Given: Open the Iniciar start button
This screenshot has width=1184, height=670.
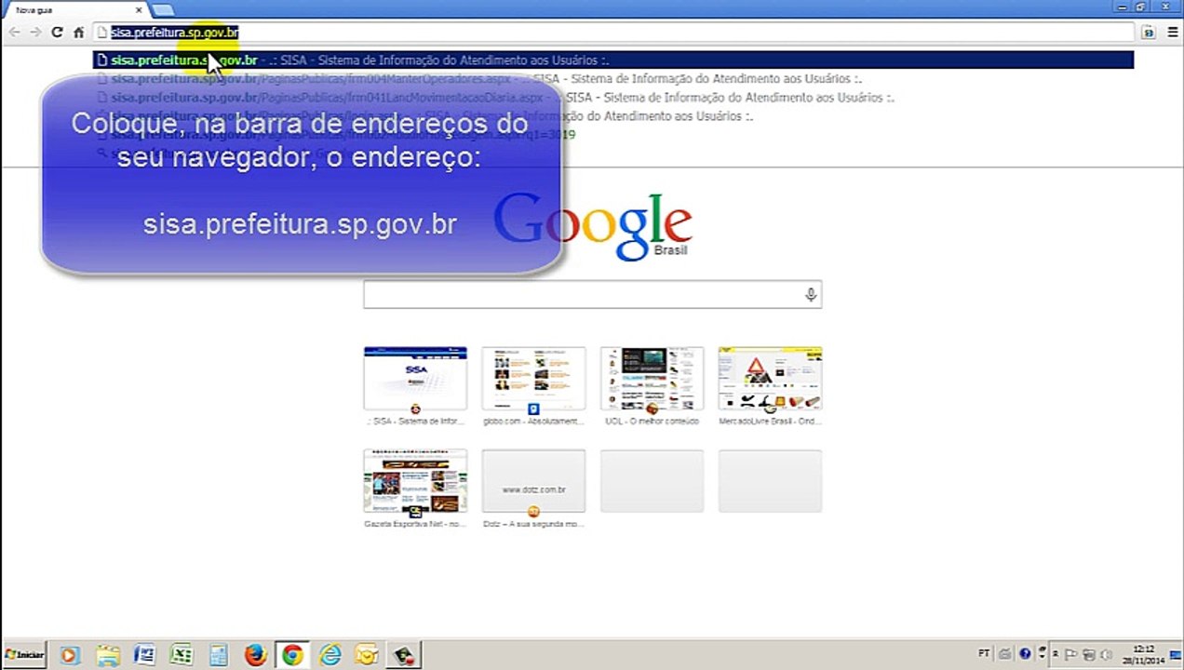Looking at the screenshot, I should point(24,655).
